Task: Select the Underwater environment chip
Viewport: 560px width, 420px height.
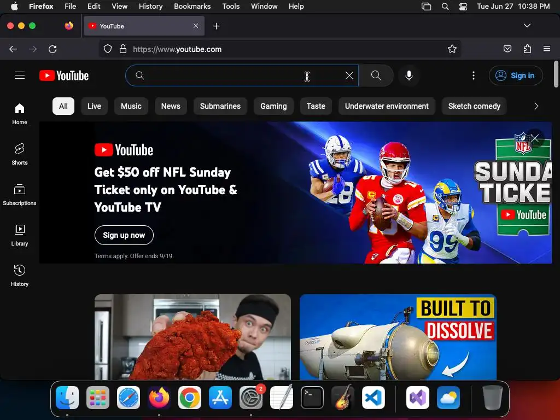Action: (x=387, y=106)
